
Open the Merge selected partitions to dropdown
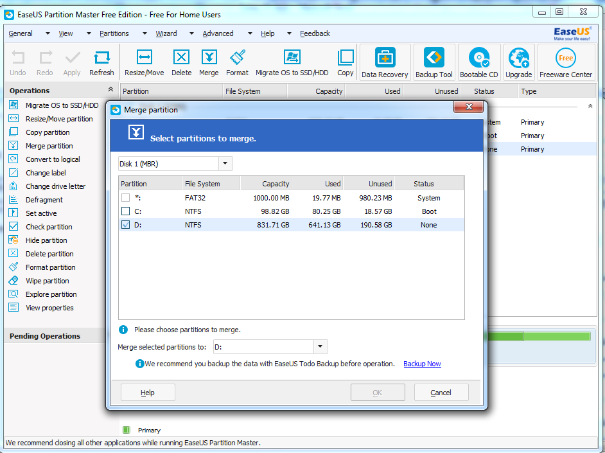coord(320,346)
